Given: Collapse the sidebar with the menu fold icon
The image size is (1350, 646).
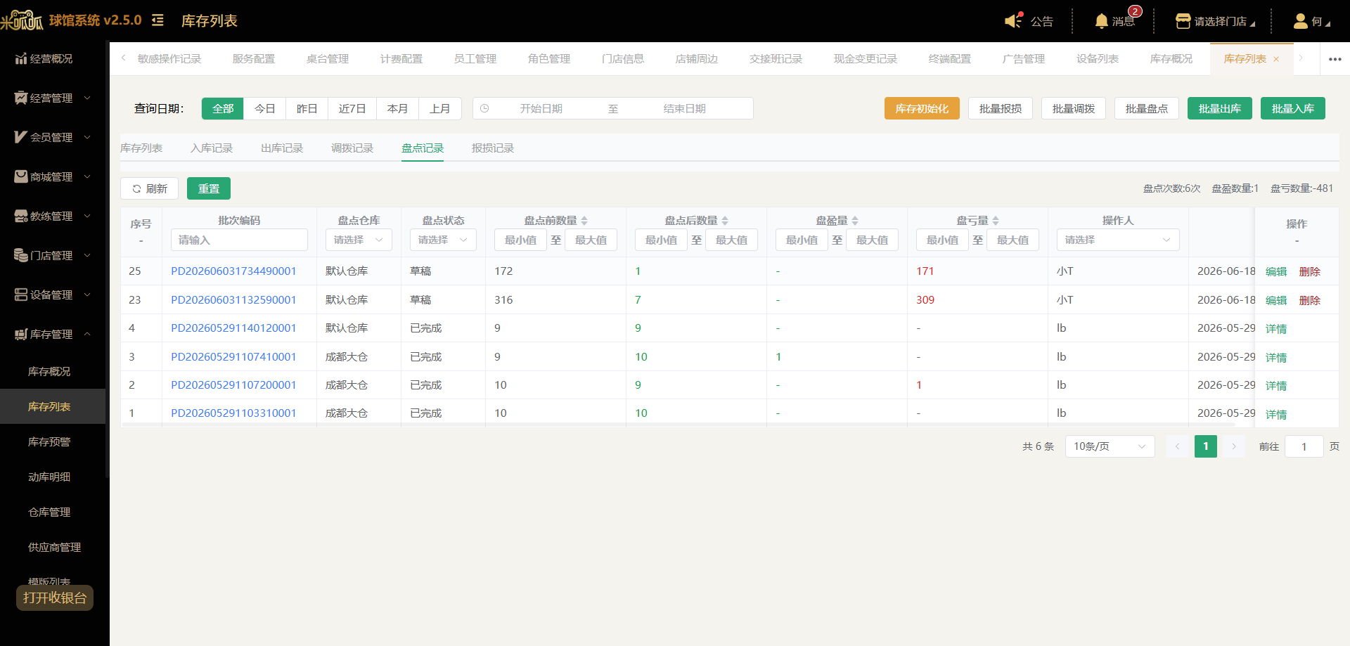Looking at the screenshot, I should (157, 20).
